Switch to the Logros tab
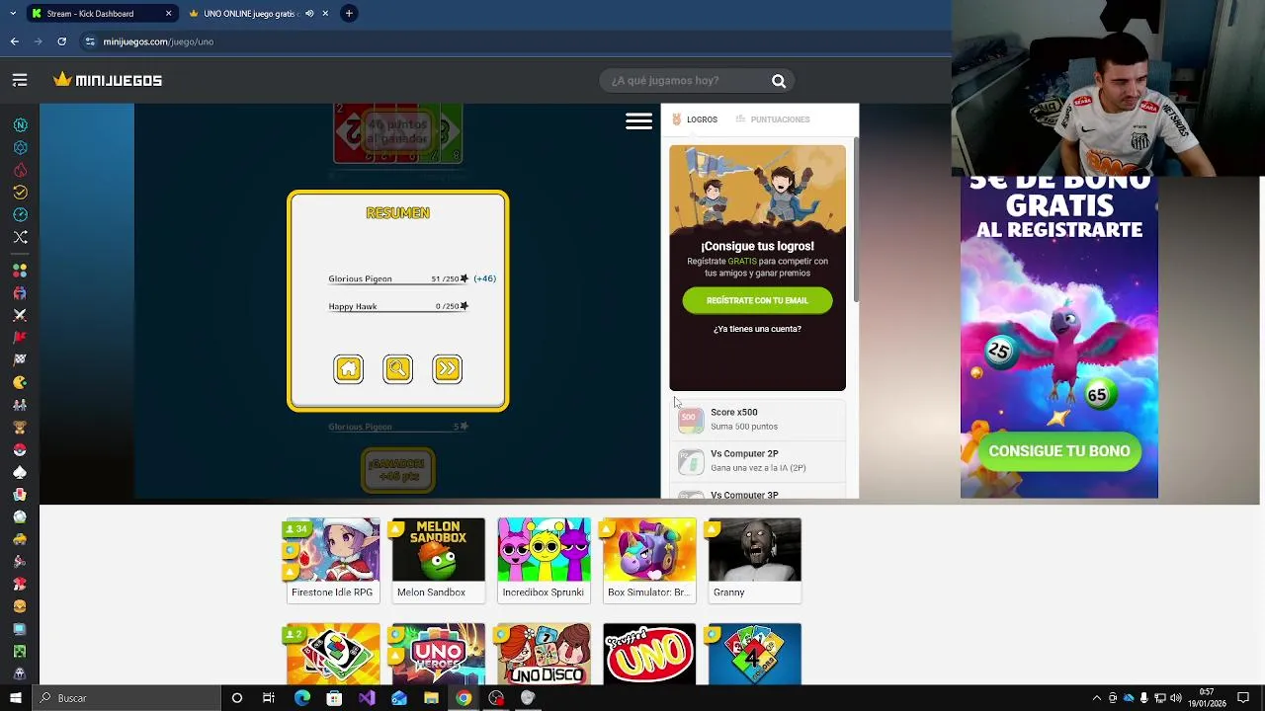Viewport: 1265px width, 711px height. (x=695, y=119)
